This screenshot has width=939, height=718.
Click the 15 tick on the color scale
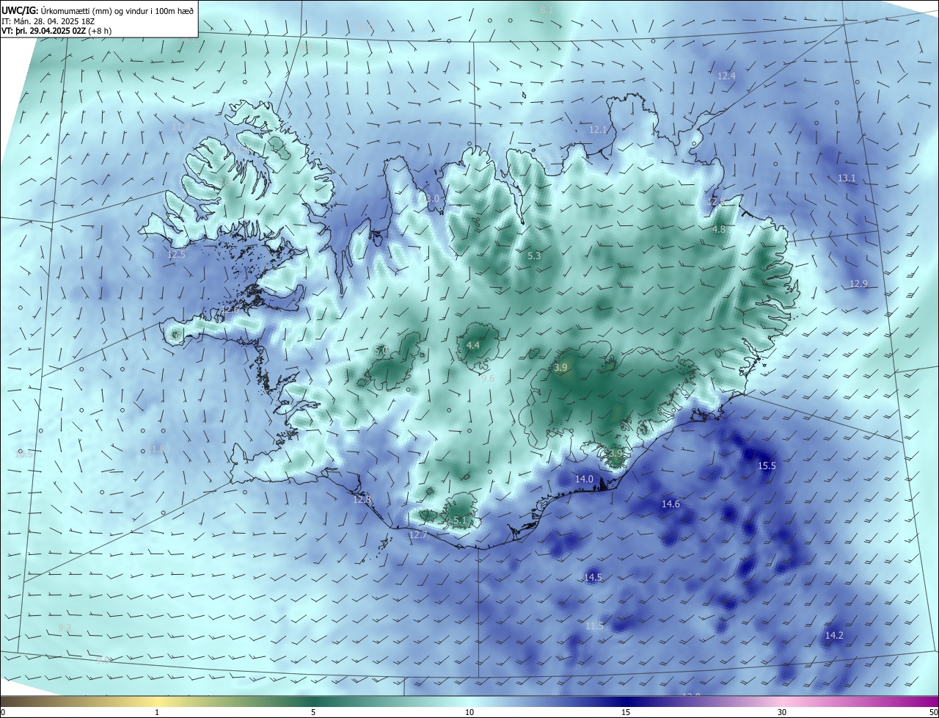pyautogui.click(x=626, y=712)
